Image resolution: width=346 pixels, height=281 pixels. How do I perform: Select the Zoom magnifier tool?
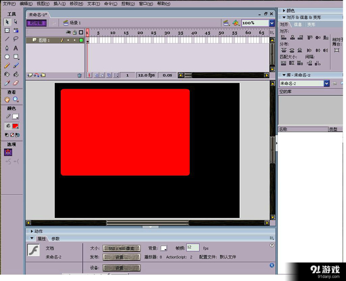tap(16, 99)
